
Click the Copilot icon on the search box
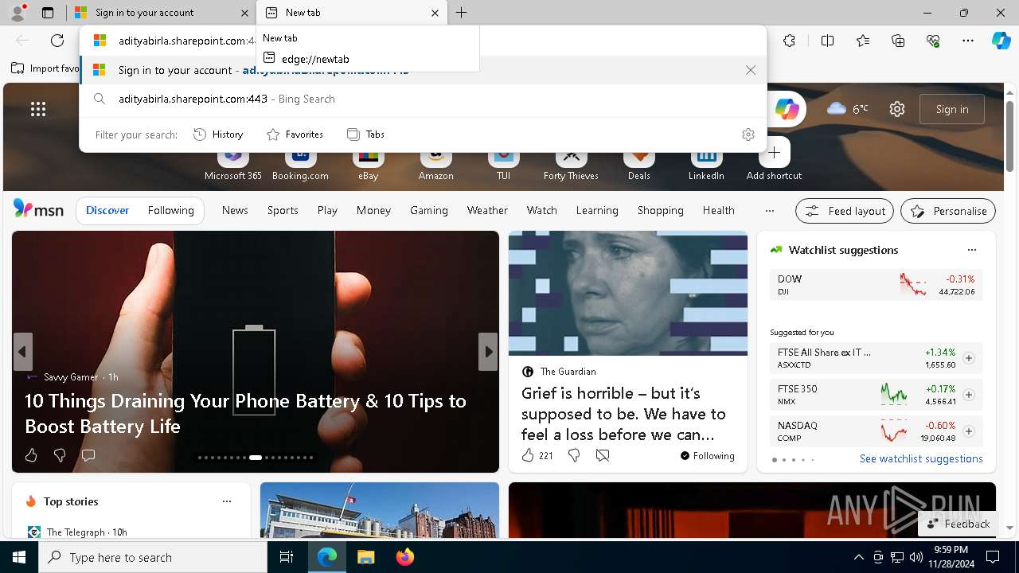[787, 109]
